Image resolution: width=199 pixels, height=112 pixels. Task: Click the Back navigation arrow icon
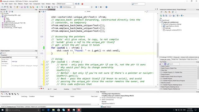pos(96,7)
